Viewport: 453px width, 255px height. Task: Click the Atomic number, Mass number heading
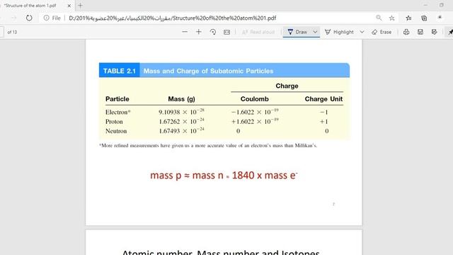point(221,252)
